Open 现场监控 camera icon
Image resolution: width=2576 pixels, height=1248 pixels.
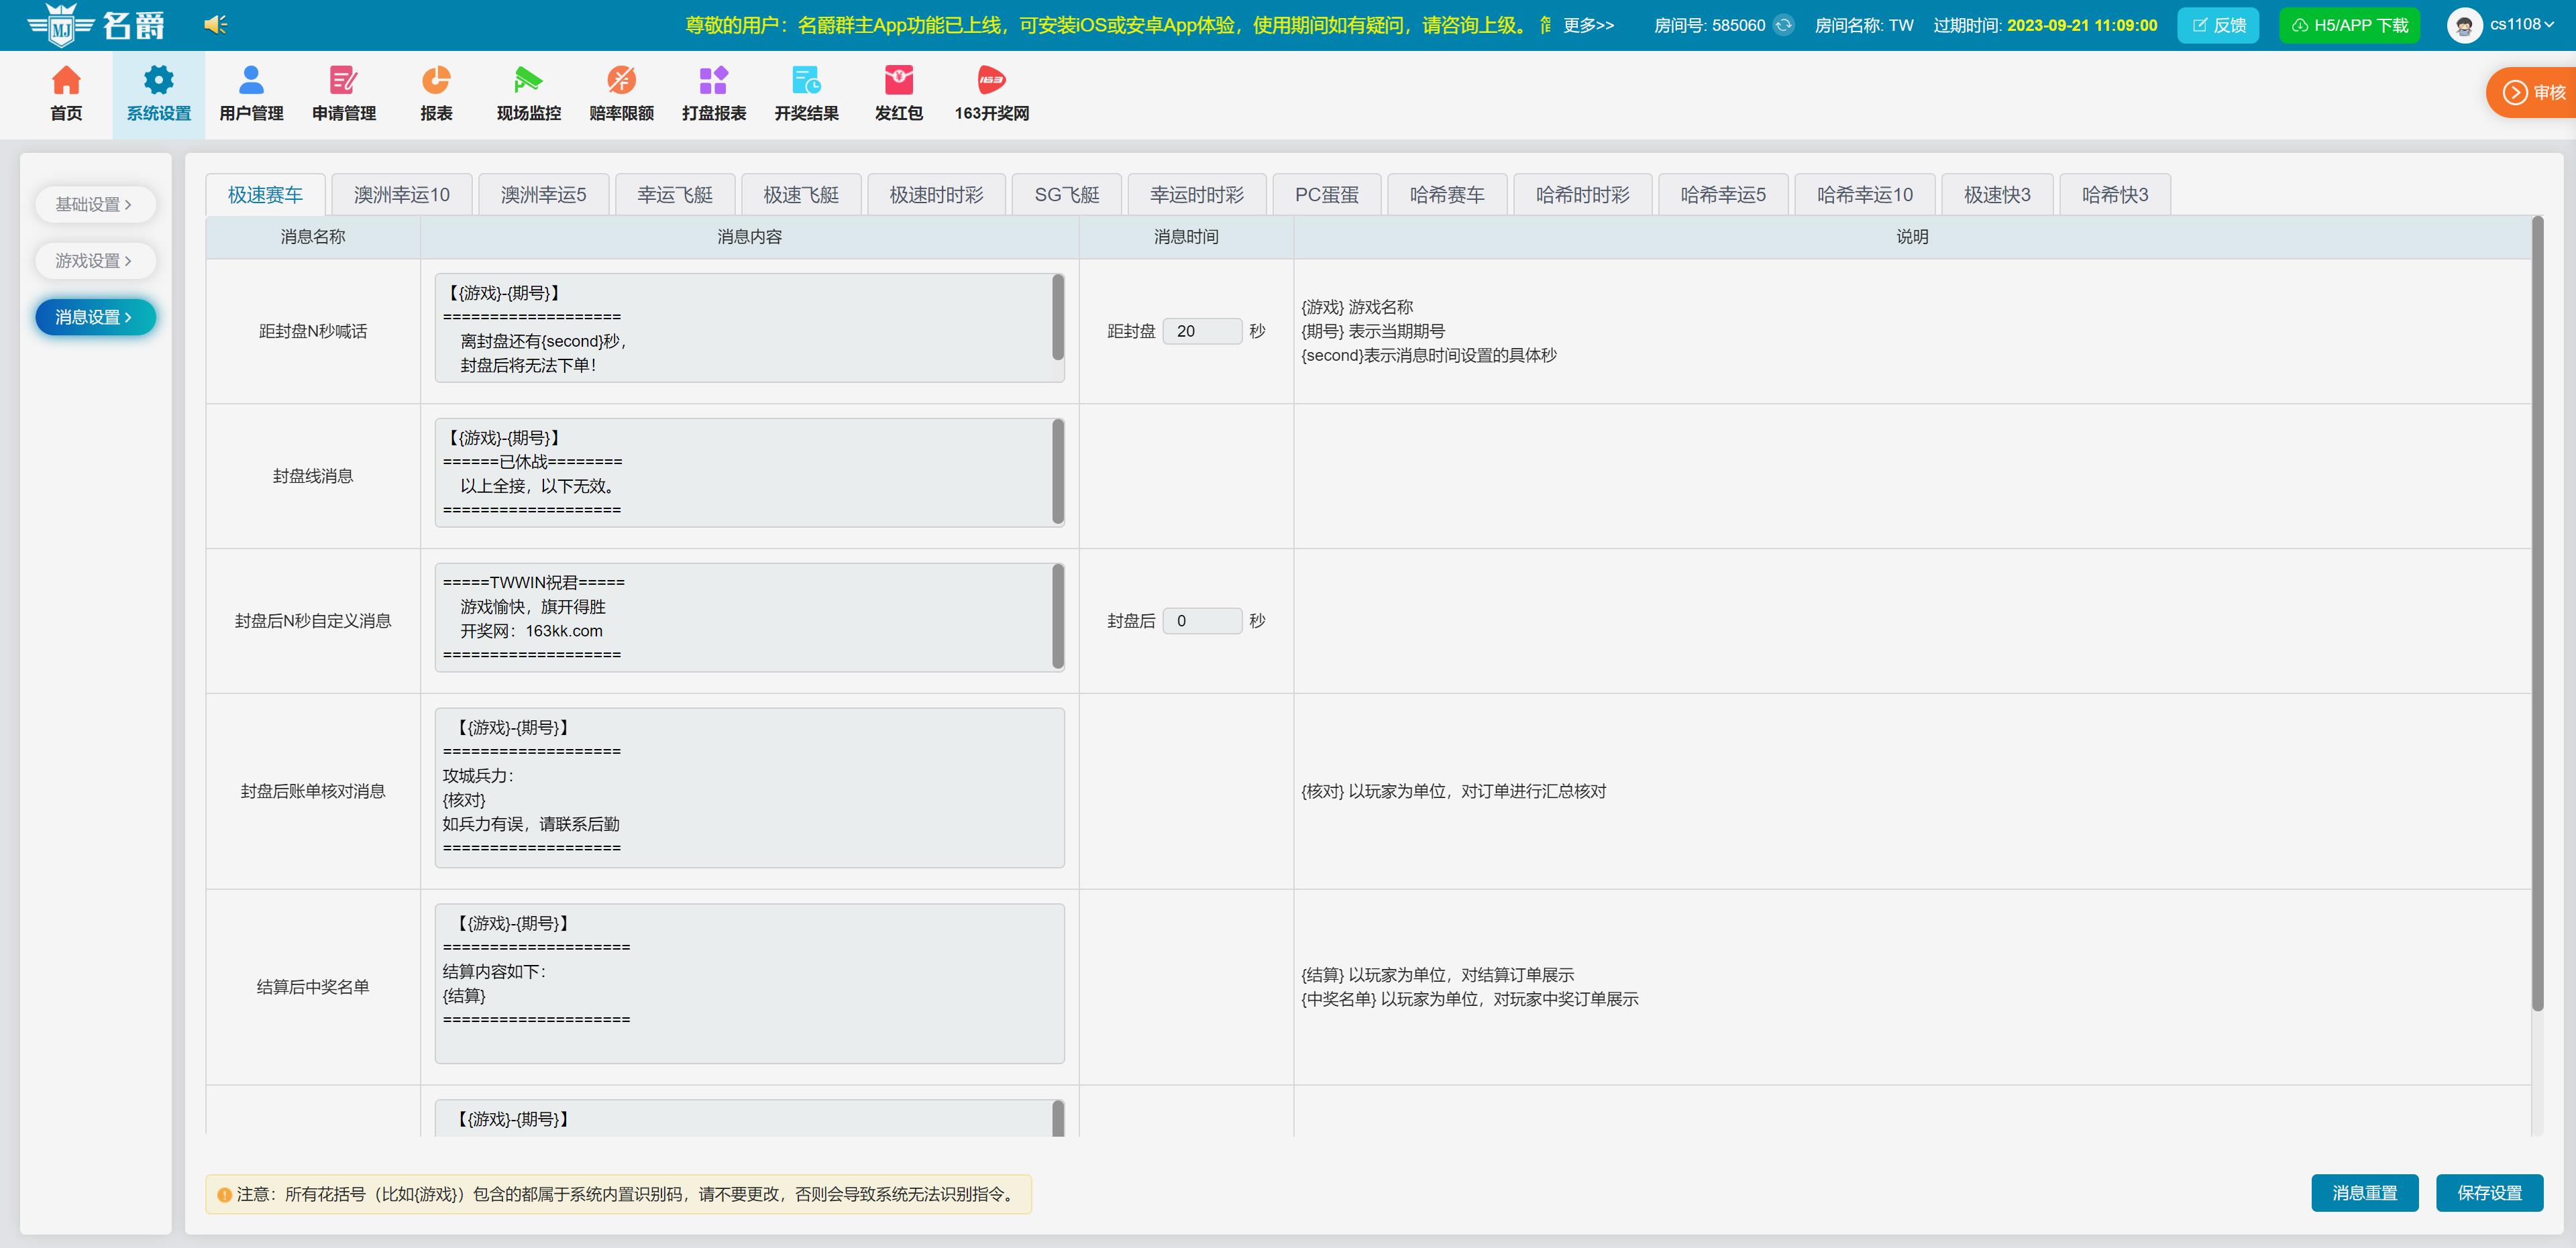(x=528, y=81)
